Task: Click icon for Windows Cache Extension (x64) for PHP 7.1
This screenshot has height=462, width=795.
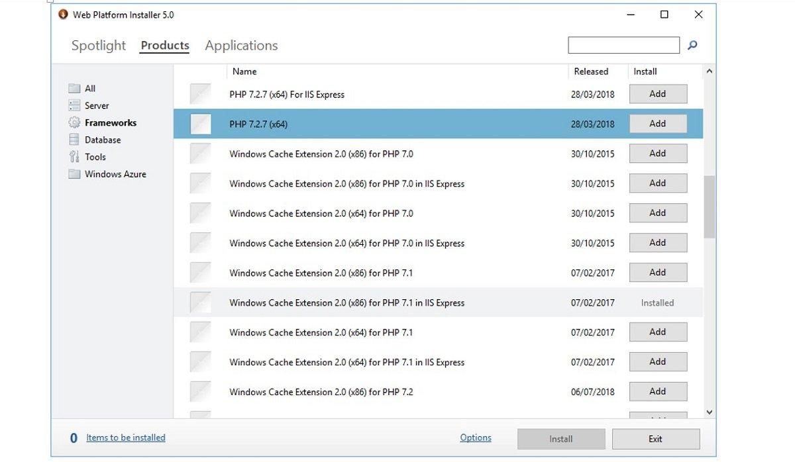Action: point(201,332)
